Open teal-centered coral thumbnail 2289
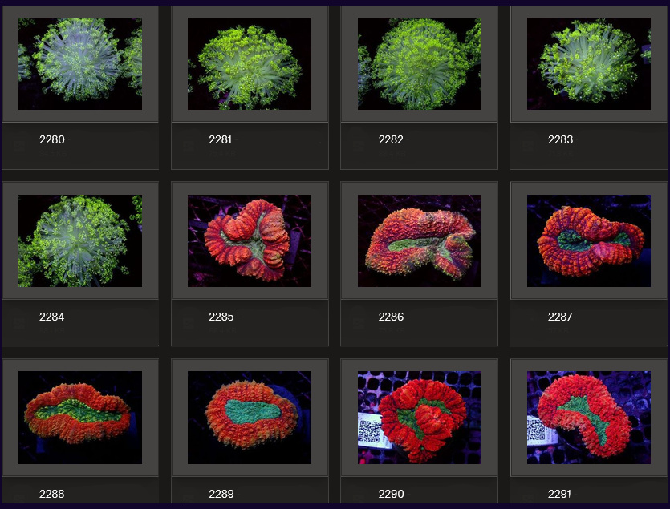 tap(250, 418)
